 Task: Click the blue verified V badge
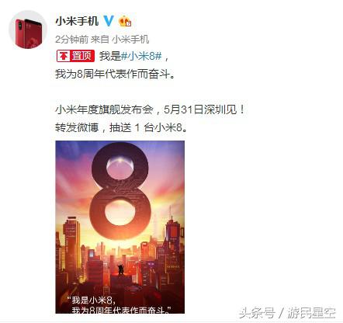pyautogui.click(x=109, y=21)
